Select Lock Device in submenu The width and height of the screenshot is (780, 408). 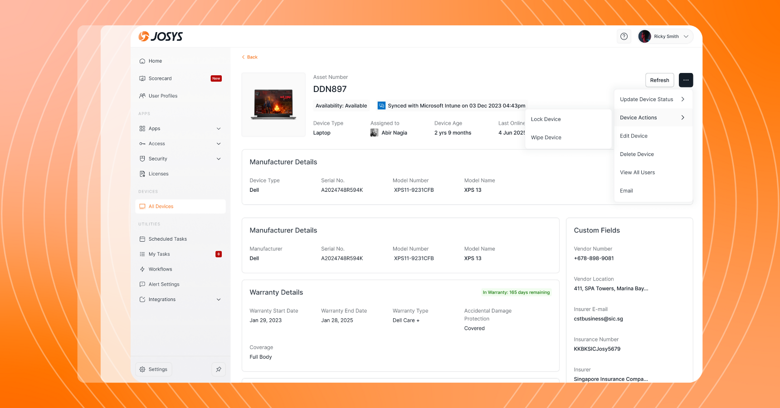(568, 119)
